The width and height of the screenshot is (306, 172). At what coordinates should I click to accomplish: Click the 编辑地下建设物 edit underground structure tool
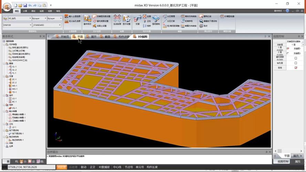tap(208, 21)
